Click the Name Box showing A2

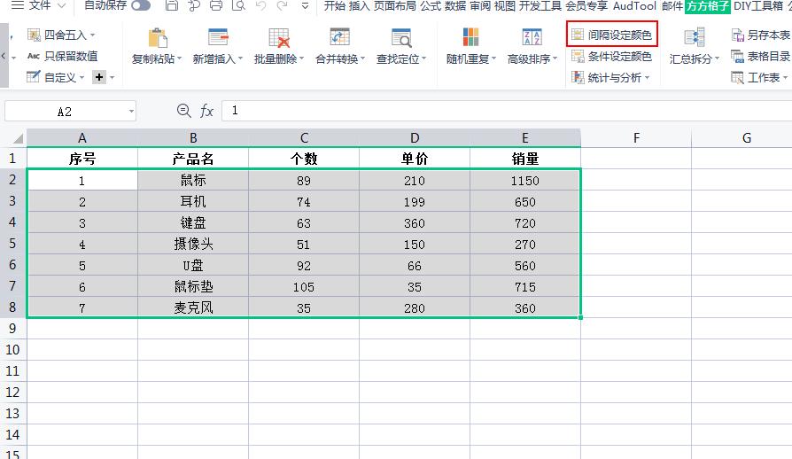(x=65, y=112)
